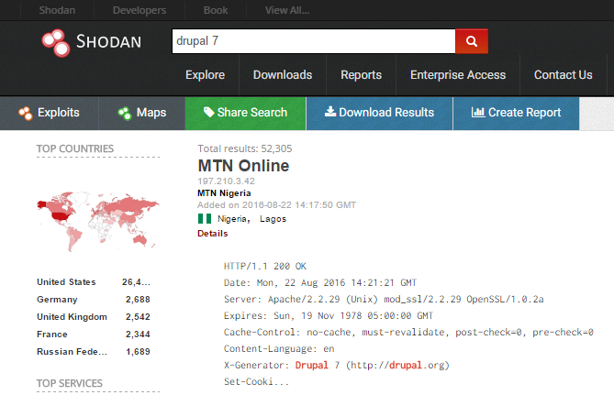Viewport: 614px width, 395px height.
Task: Click the MTN Nigeria organization link
Action: 224,193
